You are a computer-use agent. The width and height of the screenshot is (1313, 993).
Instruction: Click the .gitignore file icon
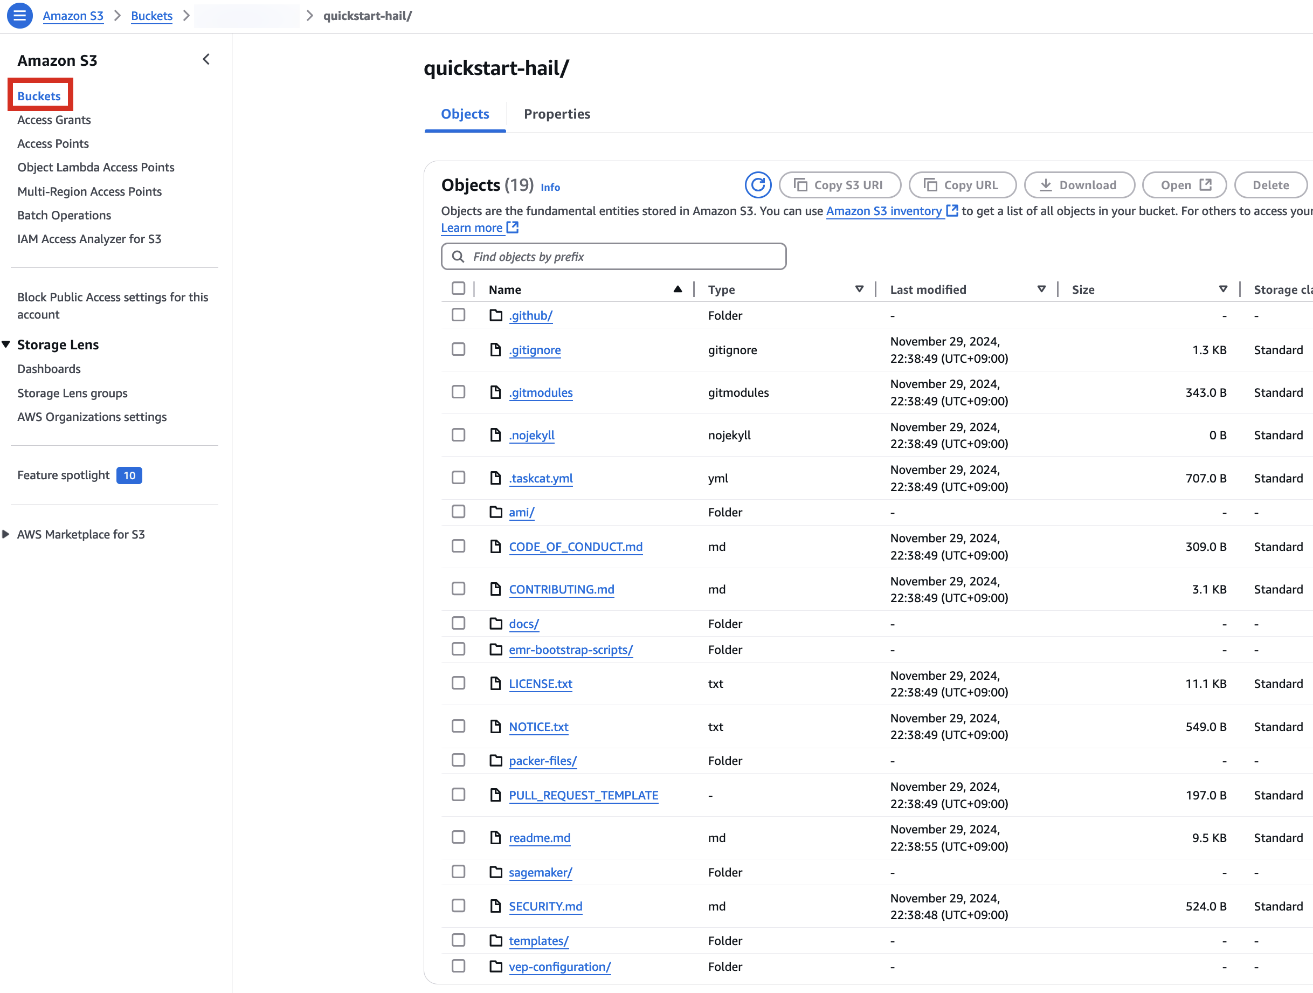click(x=496, y=349)
